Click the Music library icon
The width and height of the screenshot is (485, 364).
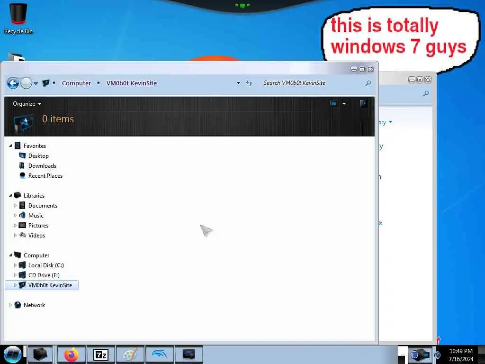pos(22,215)
